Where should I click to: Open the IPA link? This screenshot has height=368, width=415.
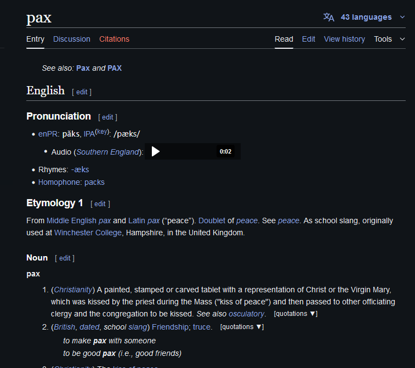click(x=89, y=134)
